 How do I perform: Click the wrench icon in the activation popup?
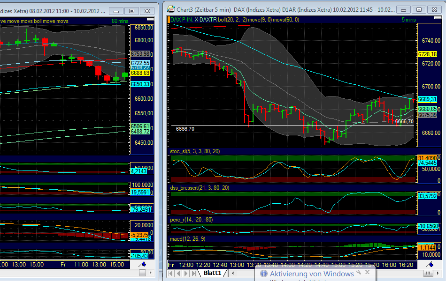click(x=358, y=273)
